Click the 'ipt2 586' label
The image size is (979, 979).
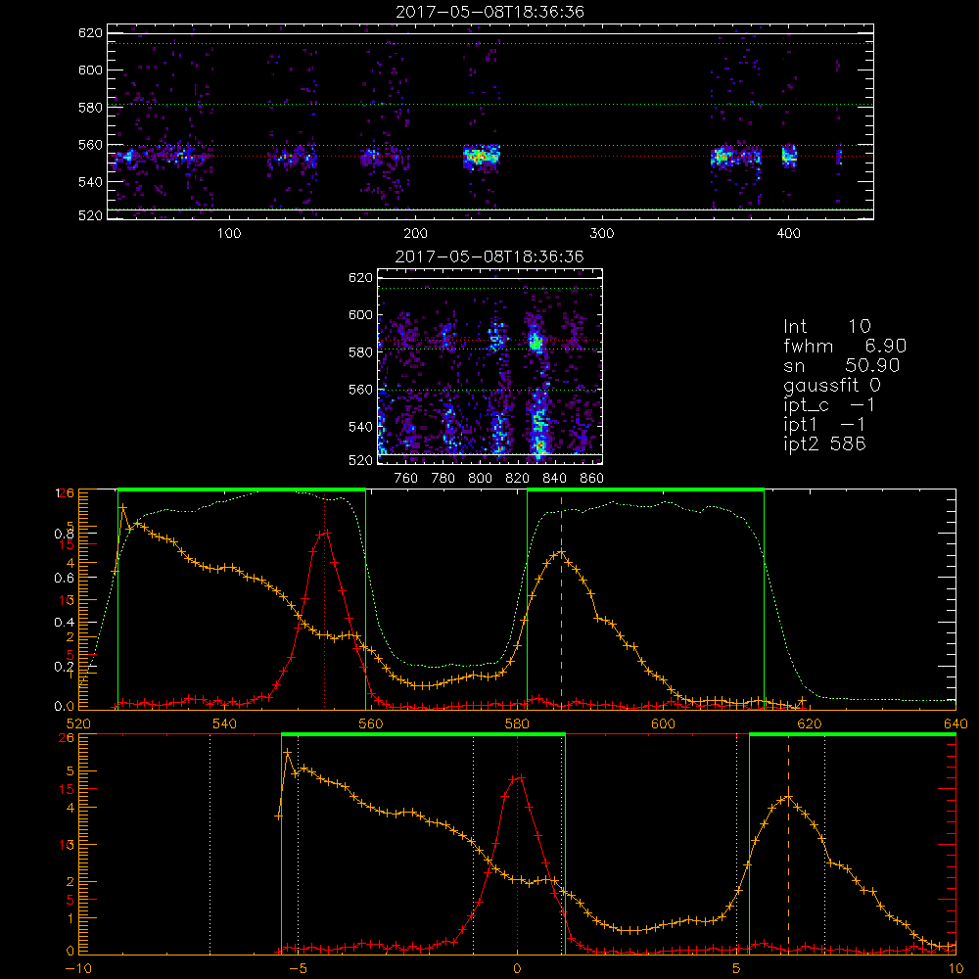(x=824, y=443)
